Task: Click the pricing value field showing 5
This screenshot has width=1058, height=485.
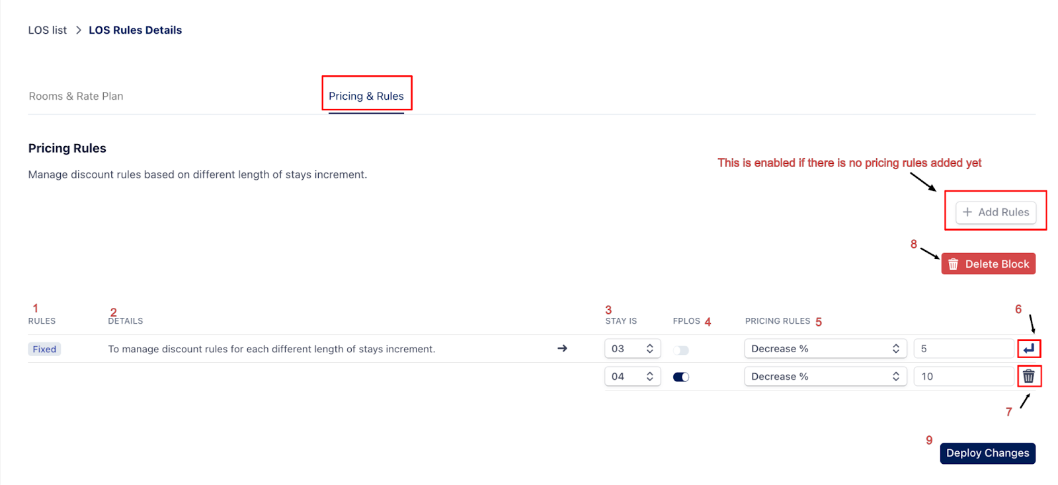Action: [963, 349]
